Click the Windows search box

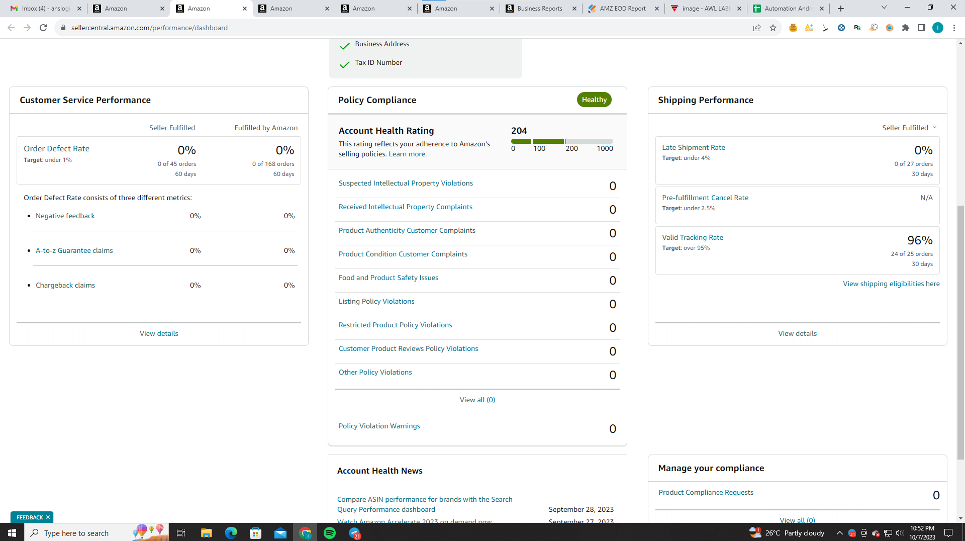click(x=96, y=532)
